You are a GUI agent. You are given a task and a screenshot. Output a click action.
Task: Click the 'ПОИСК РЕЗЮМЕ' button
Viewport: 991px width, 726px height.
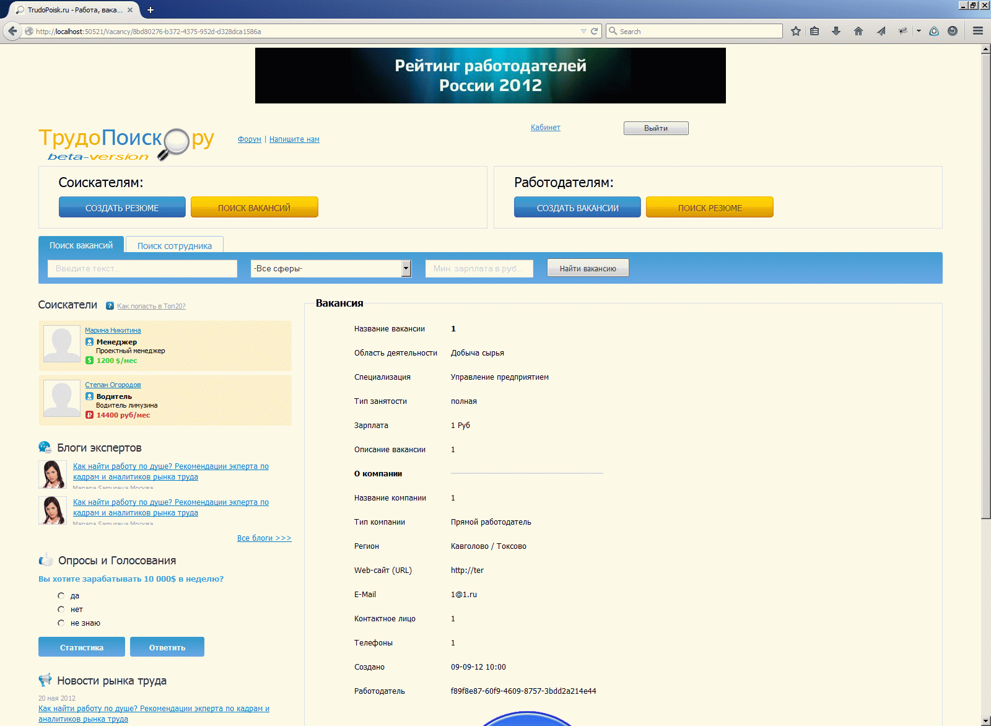710,208
